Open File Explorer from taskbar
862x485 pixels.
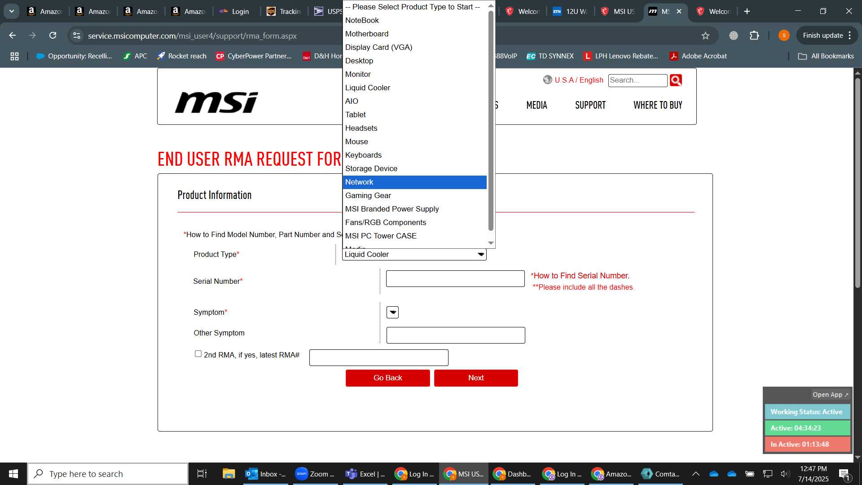229,474
